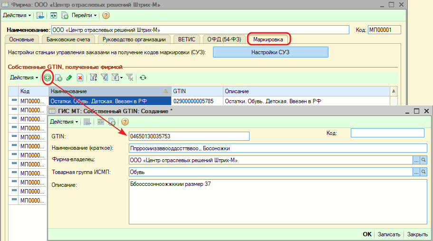The height and width of the screenshot is (241, 433).
Task: Select the ОФД (54-ФЗ) tab
Action: (224, 39)
